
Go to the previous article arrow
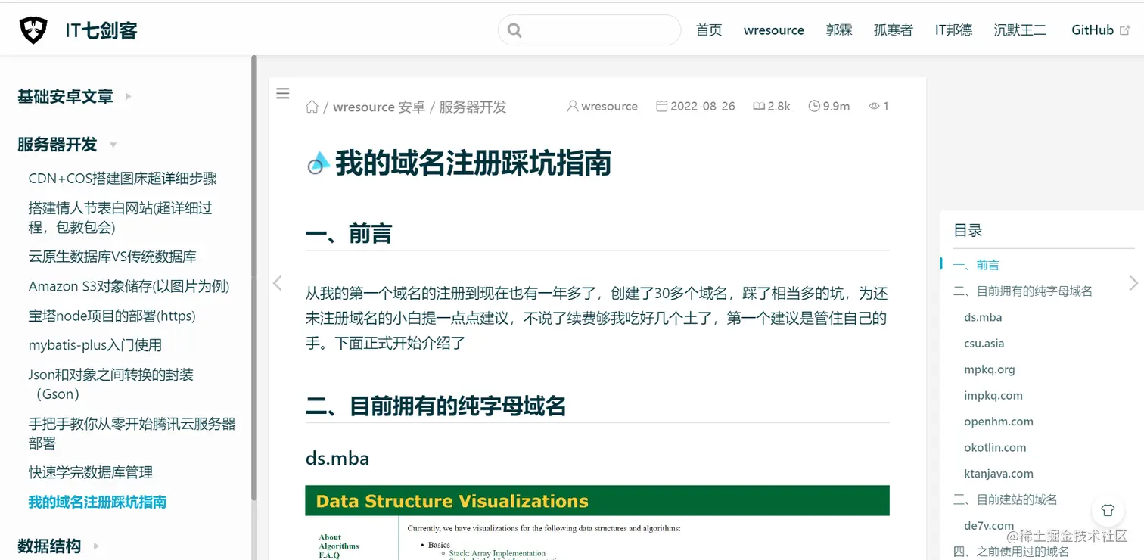tap(278, 283)
